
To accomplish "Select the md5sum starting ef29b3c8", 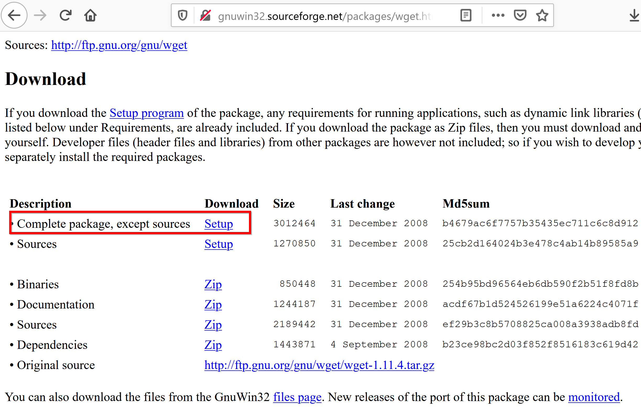I will (x=540, y=325).
